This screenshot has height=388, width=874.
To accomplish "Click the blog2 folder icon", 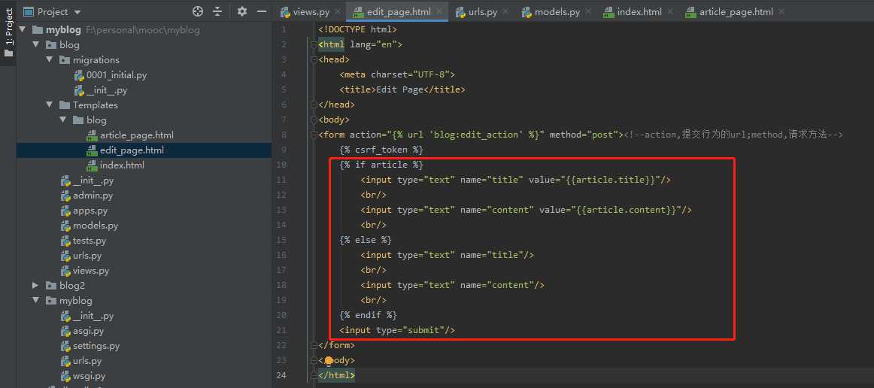I will (x=51, y=286).
